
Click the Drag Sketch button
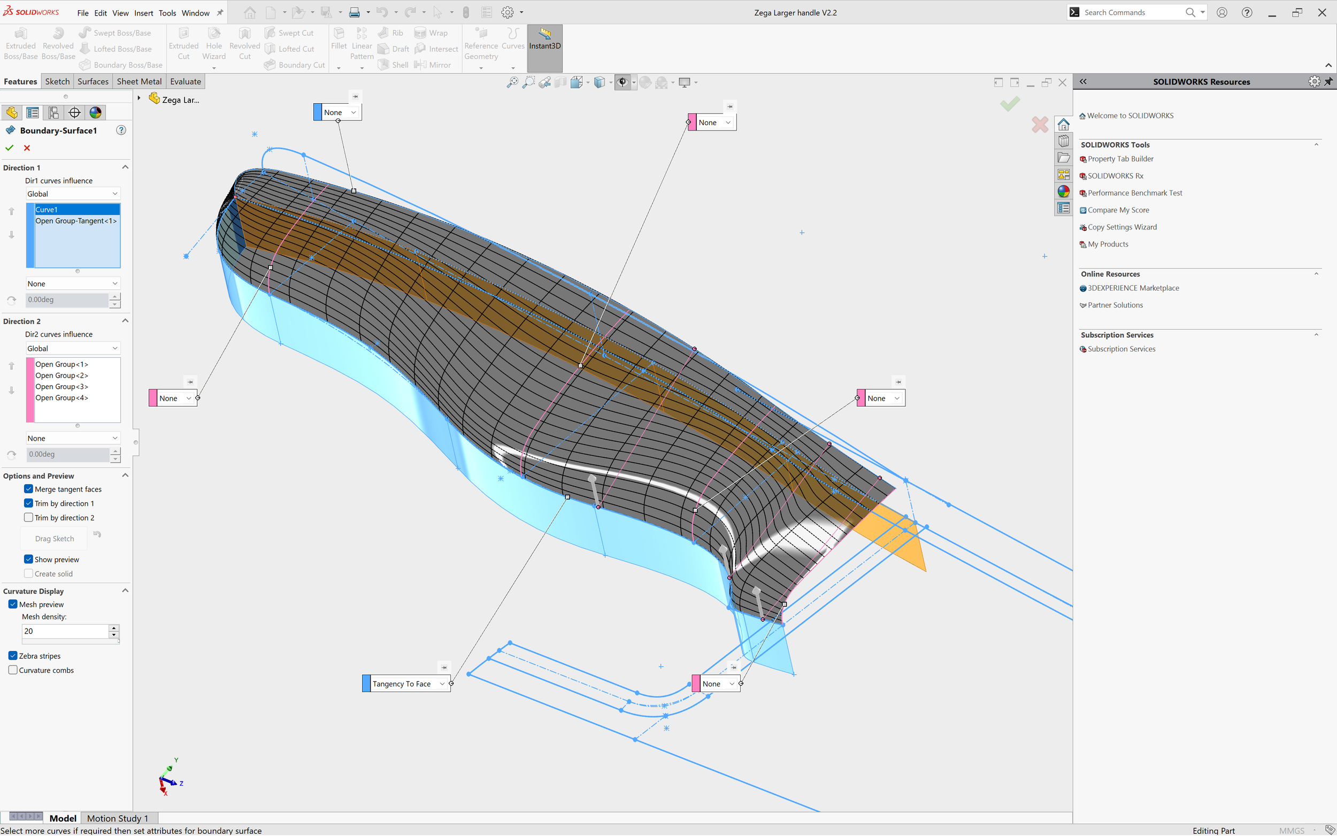coord(54,539)
